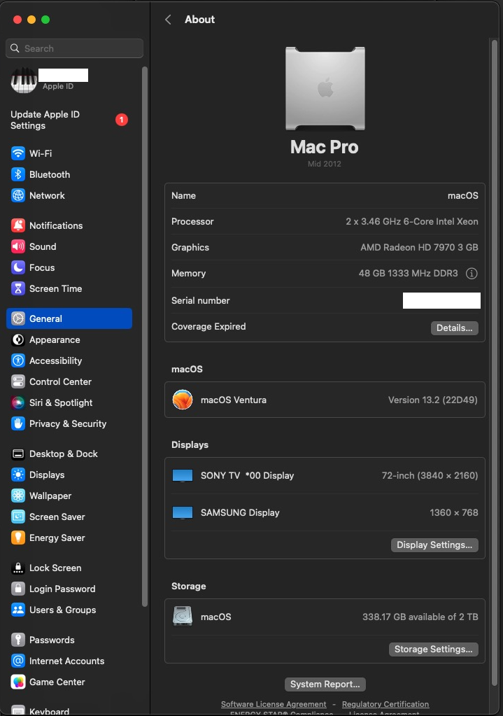This screenshot has height=716, width=503.
Task: Click the Mid 2012 model text
Action: pyautogui.click(x=324, y=164)
